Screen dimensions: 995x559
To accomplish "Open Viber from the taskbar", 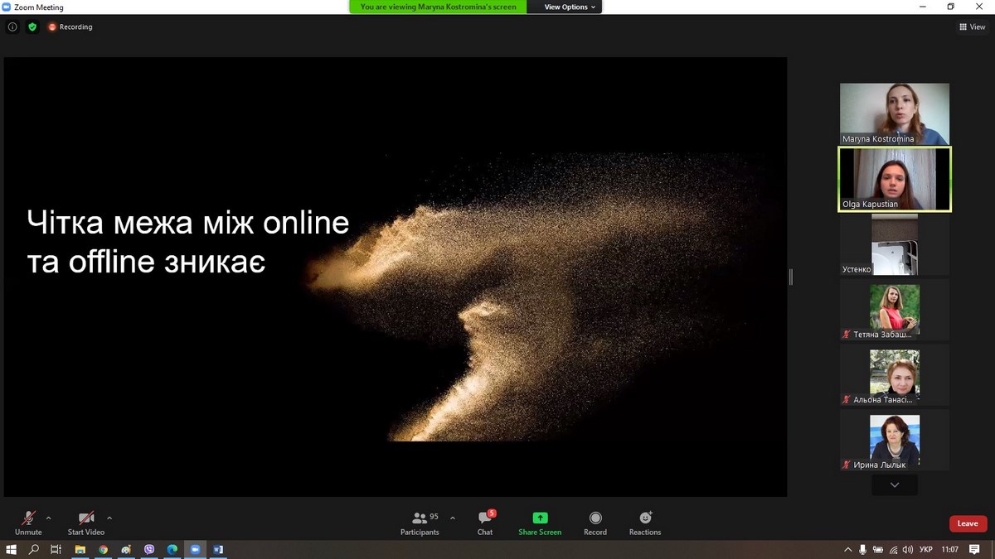I will [x=149, y=549].
